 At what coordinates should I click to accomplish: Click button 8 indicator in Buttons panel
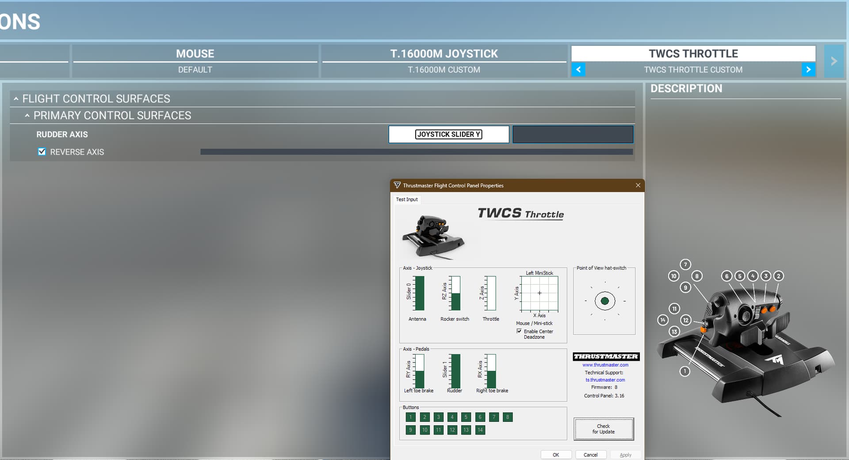click(x=508, y=417)
